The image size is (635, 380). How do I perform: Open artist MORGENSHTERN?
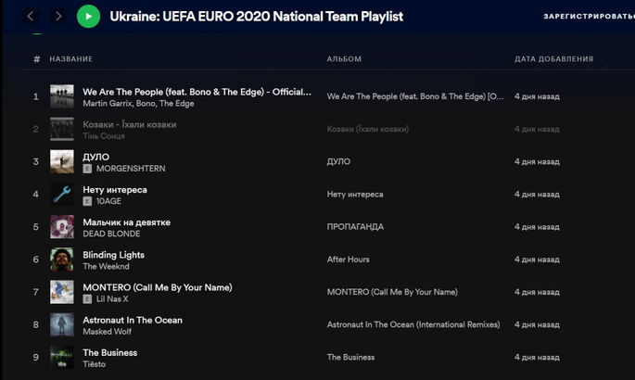pyautogui.click(x=129, y=170)
